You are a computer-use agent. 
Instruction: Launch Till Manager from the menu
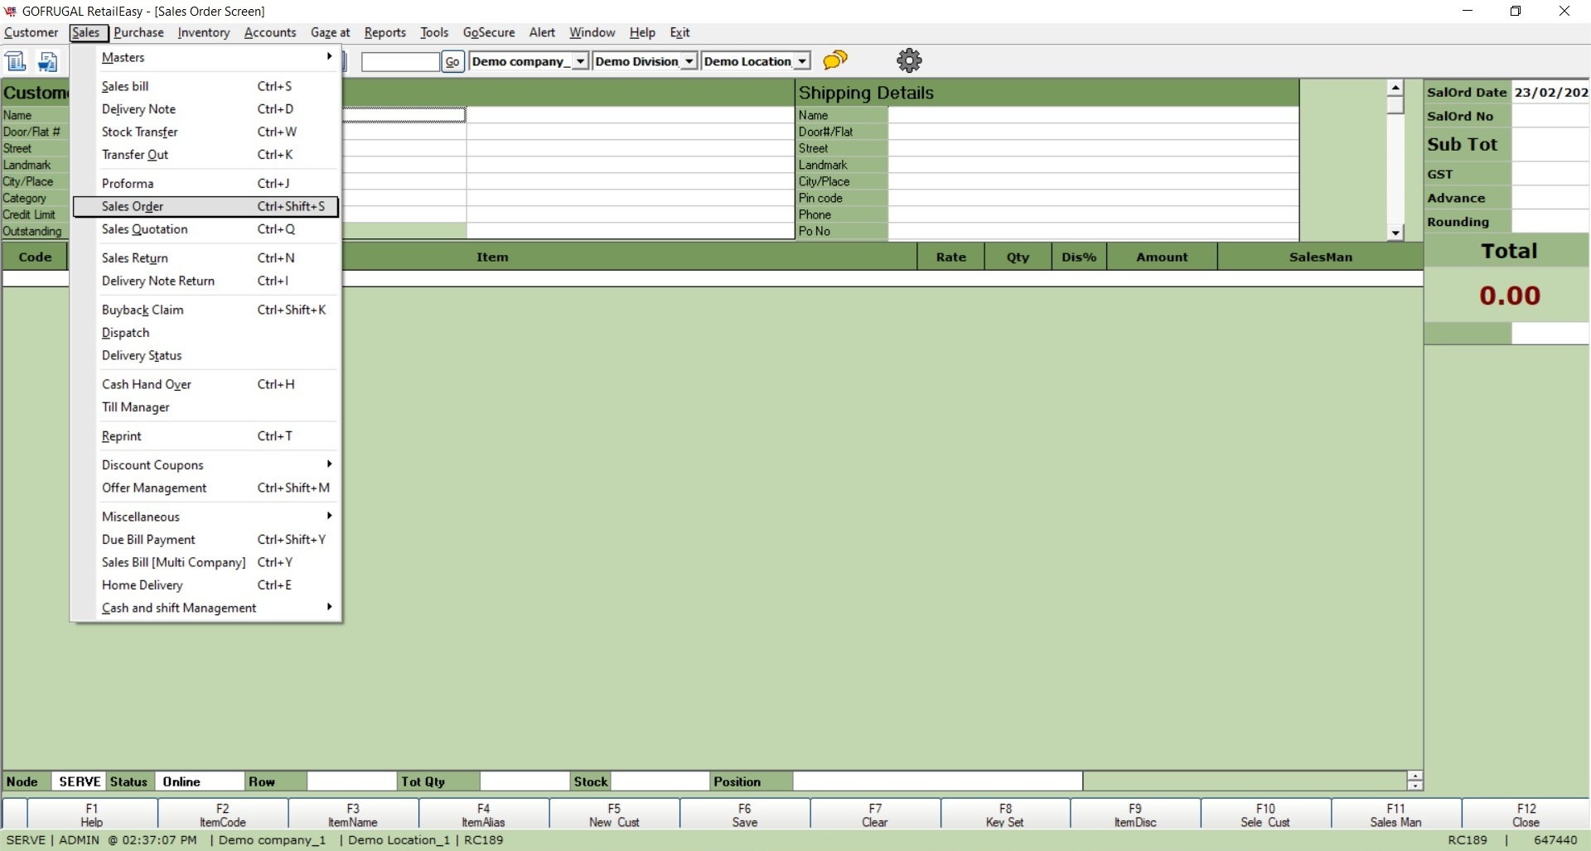click(206, 407)
